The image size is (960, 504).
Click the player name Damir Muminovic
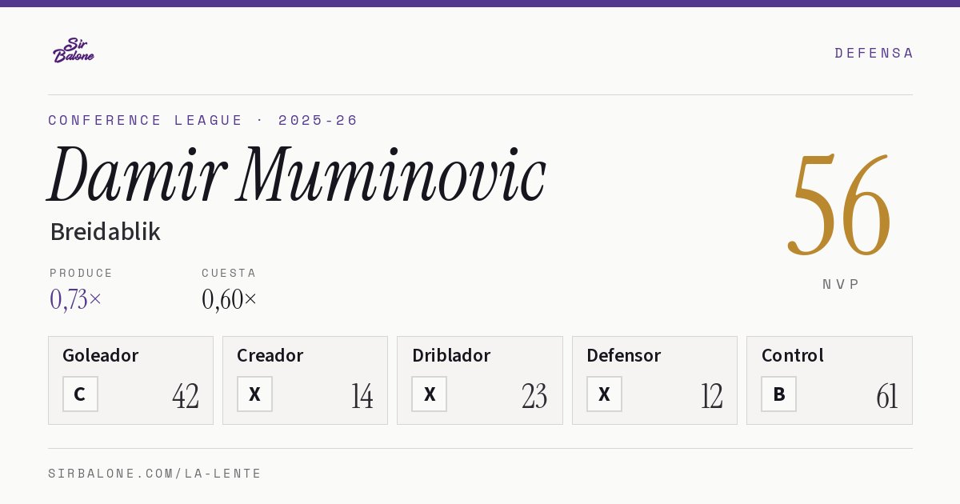pos(298,175)
